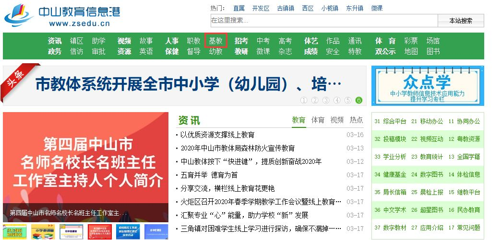Go to the 中考 navigation menu item
The width and height of the screenshot is (501, 240).
tap(263, 41)
